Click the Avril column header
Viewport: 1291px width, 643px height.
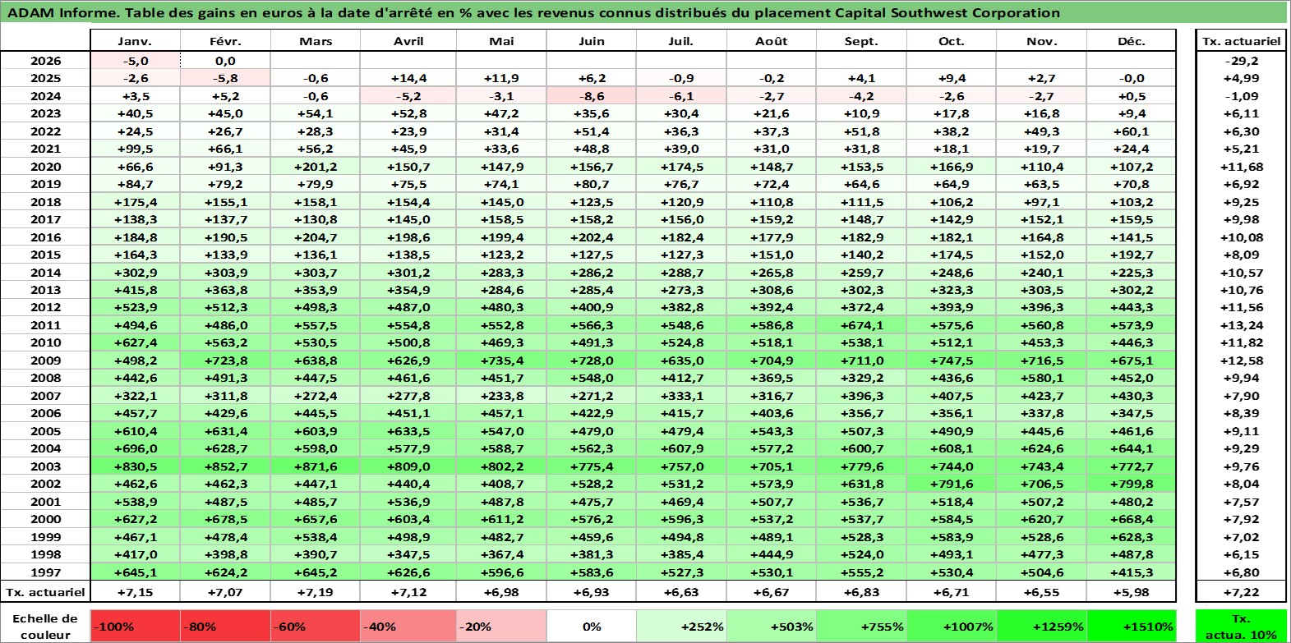[408, 41]
